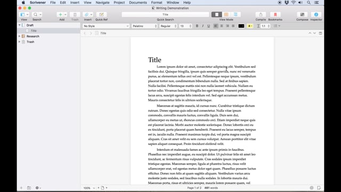Click the Wi-Fi status icon
The image size is (341, 192).
294,3
